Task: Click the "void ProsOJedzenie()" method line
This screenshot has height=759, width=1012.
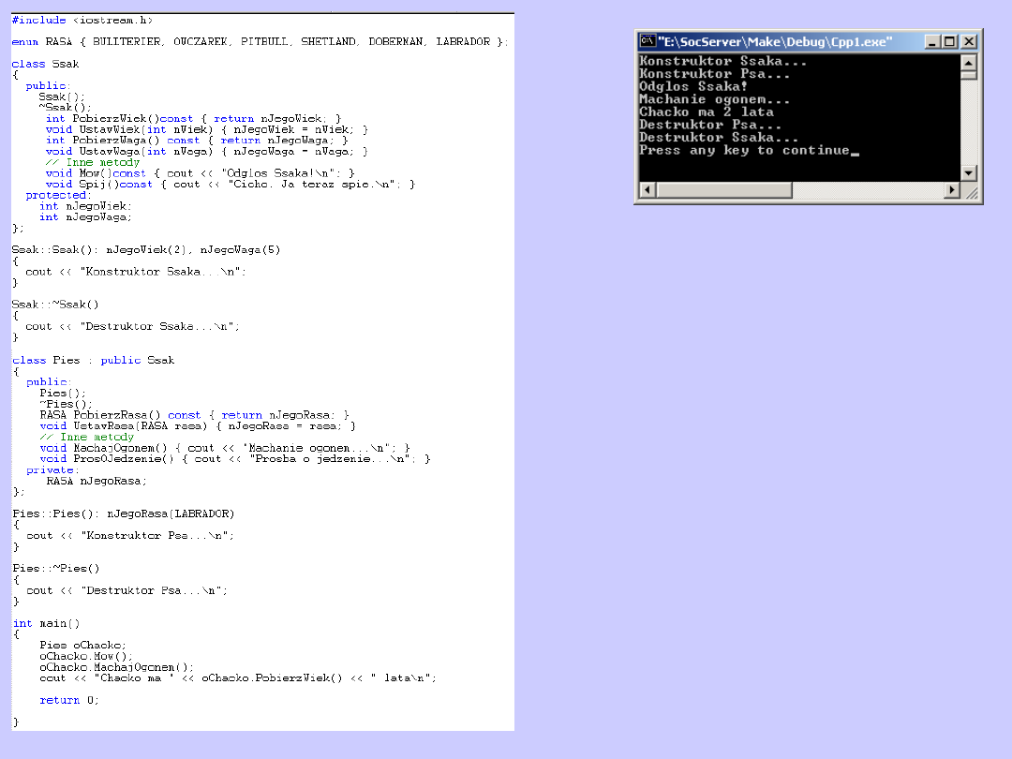Action: 235,459
